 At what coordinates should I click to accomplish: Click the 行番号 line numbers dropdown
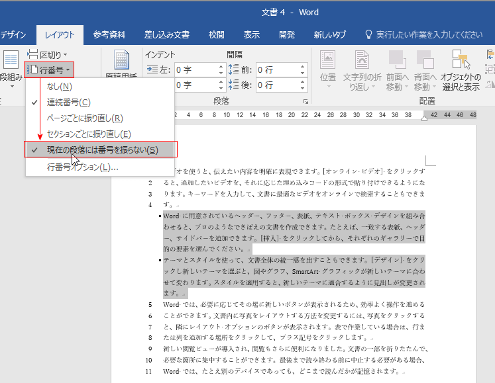pyautogui.click(x=49, y=69)
